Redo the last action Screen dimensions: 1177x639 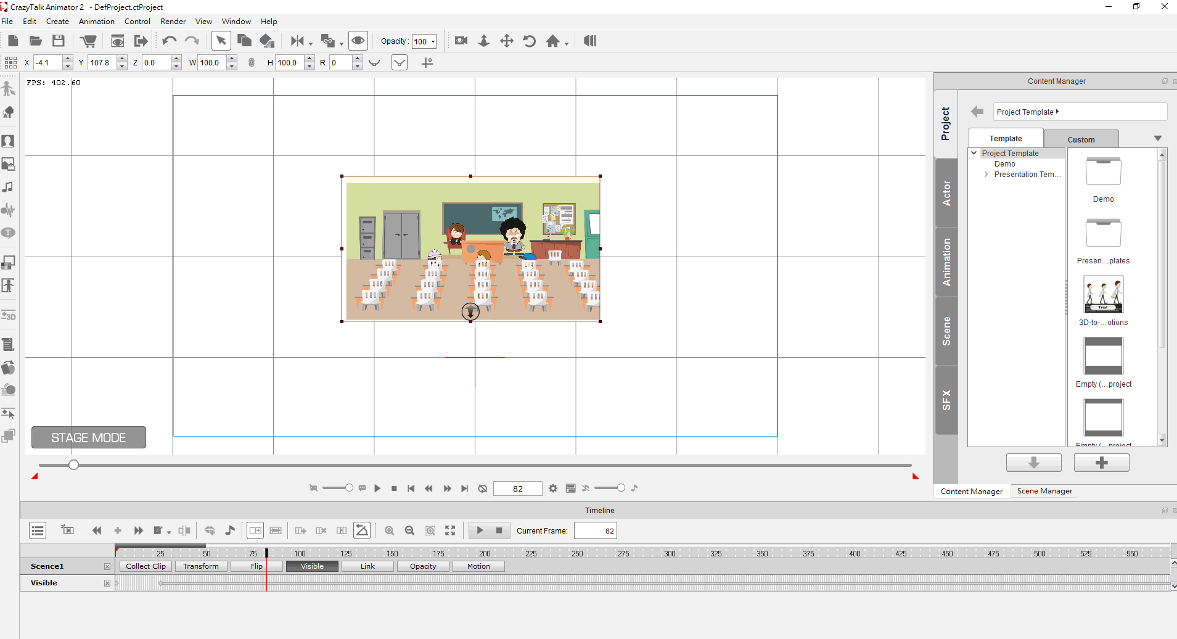point(192,41)
